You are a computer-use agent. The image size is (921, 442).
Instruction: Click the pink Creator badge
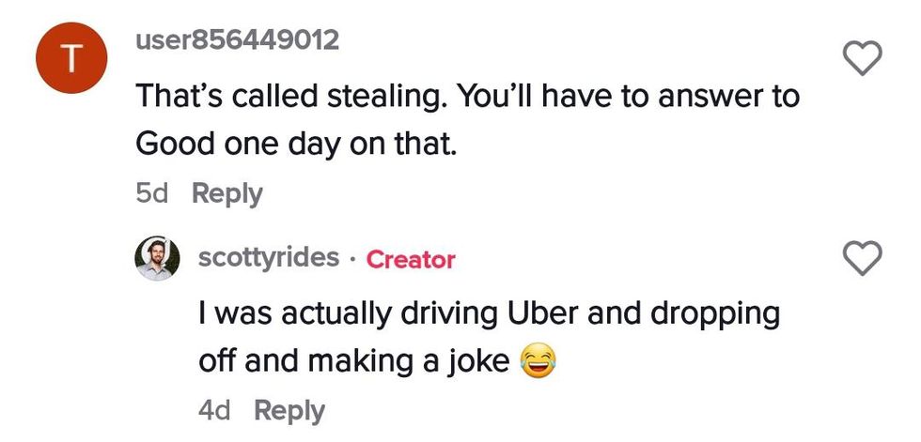point(410,259)
